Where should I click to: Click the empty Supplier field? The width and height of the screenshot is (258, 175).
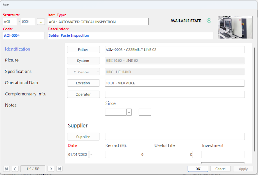(x=175, y=136)
